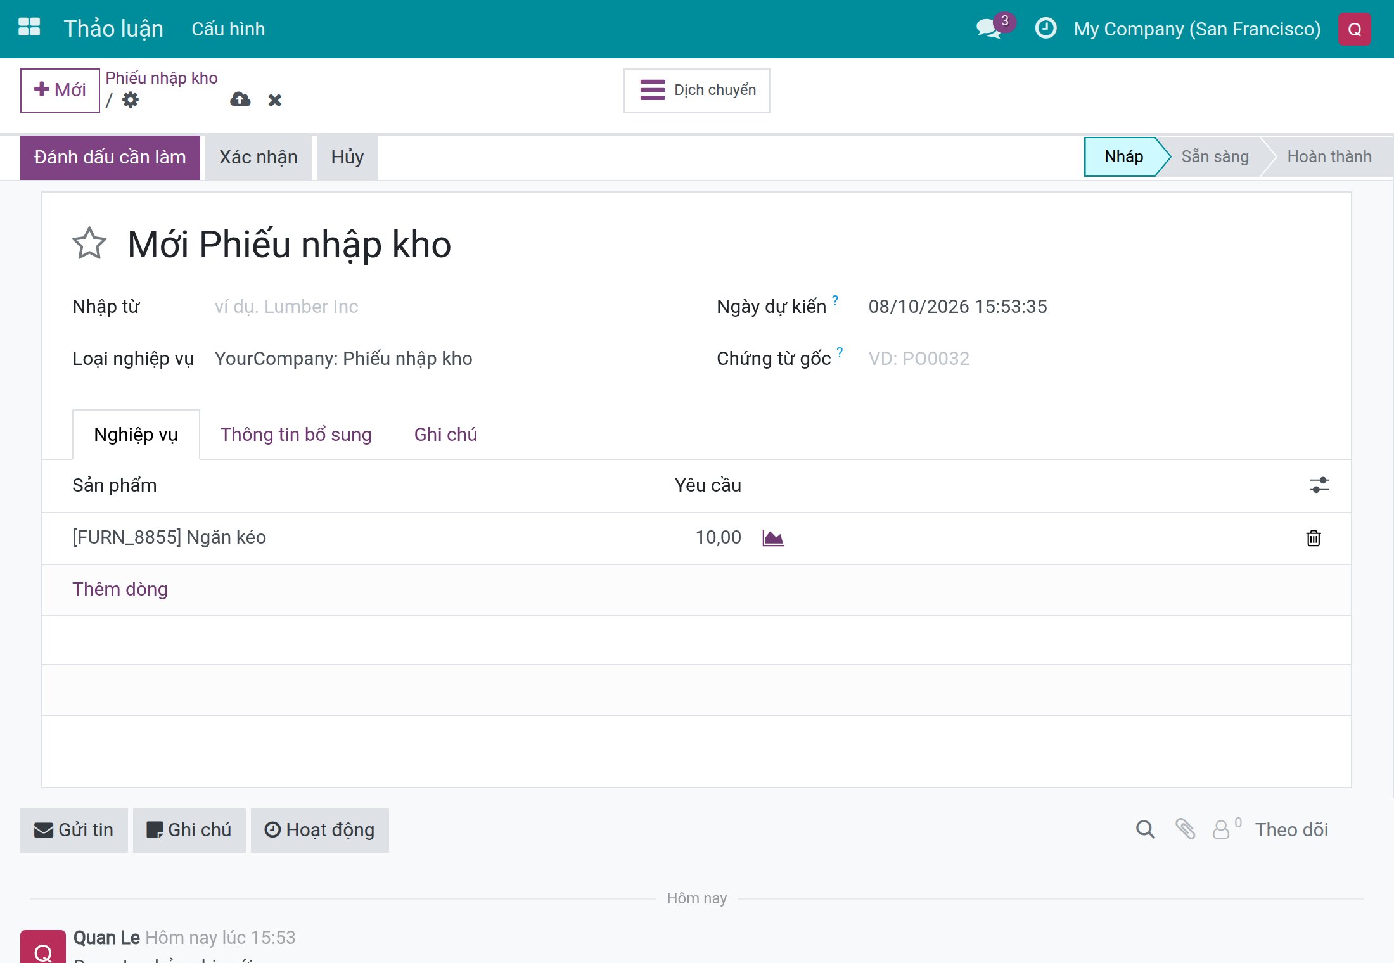This screenshot has width=1394, height=963.
Task: Click Quan Le avatar in chatter
Action: pyautogui.click(x=43, y=947)
